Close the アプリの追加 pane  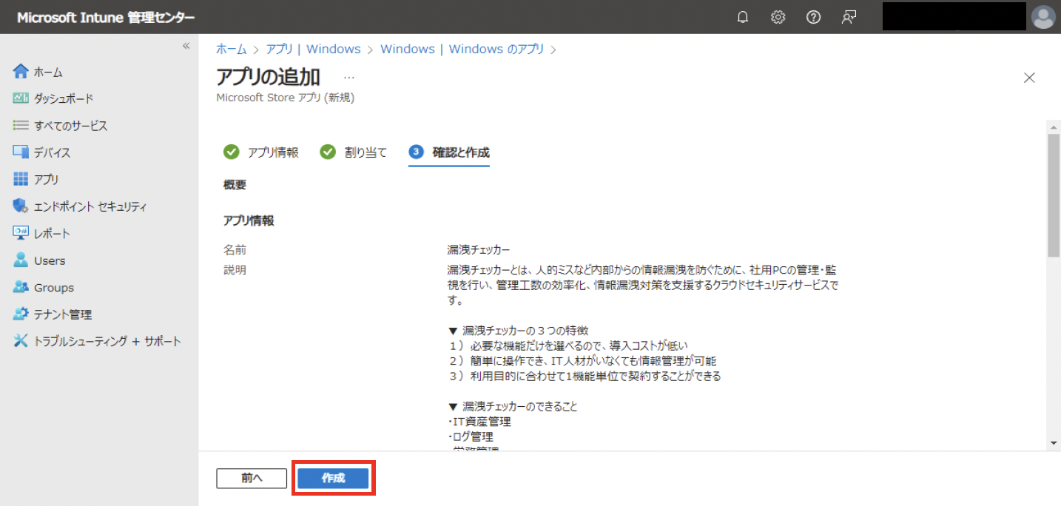point(1029,78)
